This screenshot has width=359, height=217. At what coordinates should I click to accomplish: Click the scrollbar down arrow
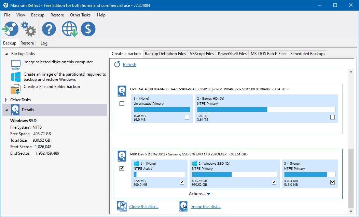pos(351,211)
